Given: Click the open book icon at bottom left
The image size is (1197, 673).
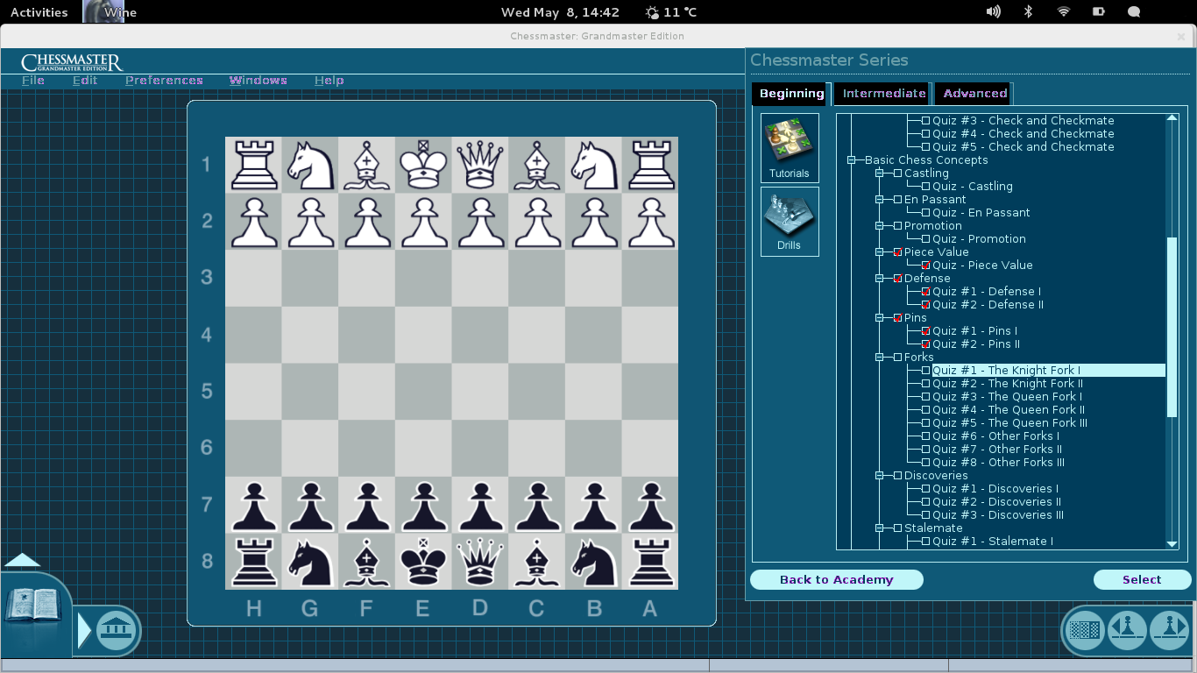Looking at the screenshot, I should [32, 606].
